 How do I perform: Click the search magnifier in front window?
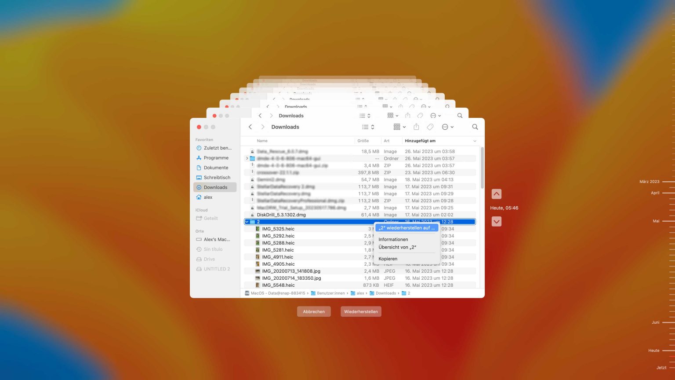[x=475, y=127]
